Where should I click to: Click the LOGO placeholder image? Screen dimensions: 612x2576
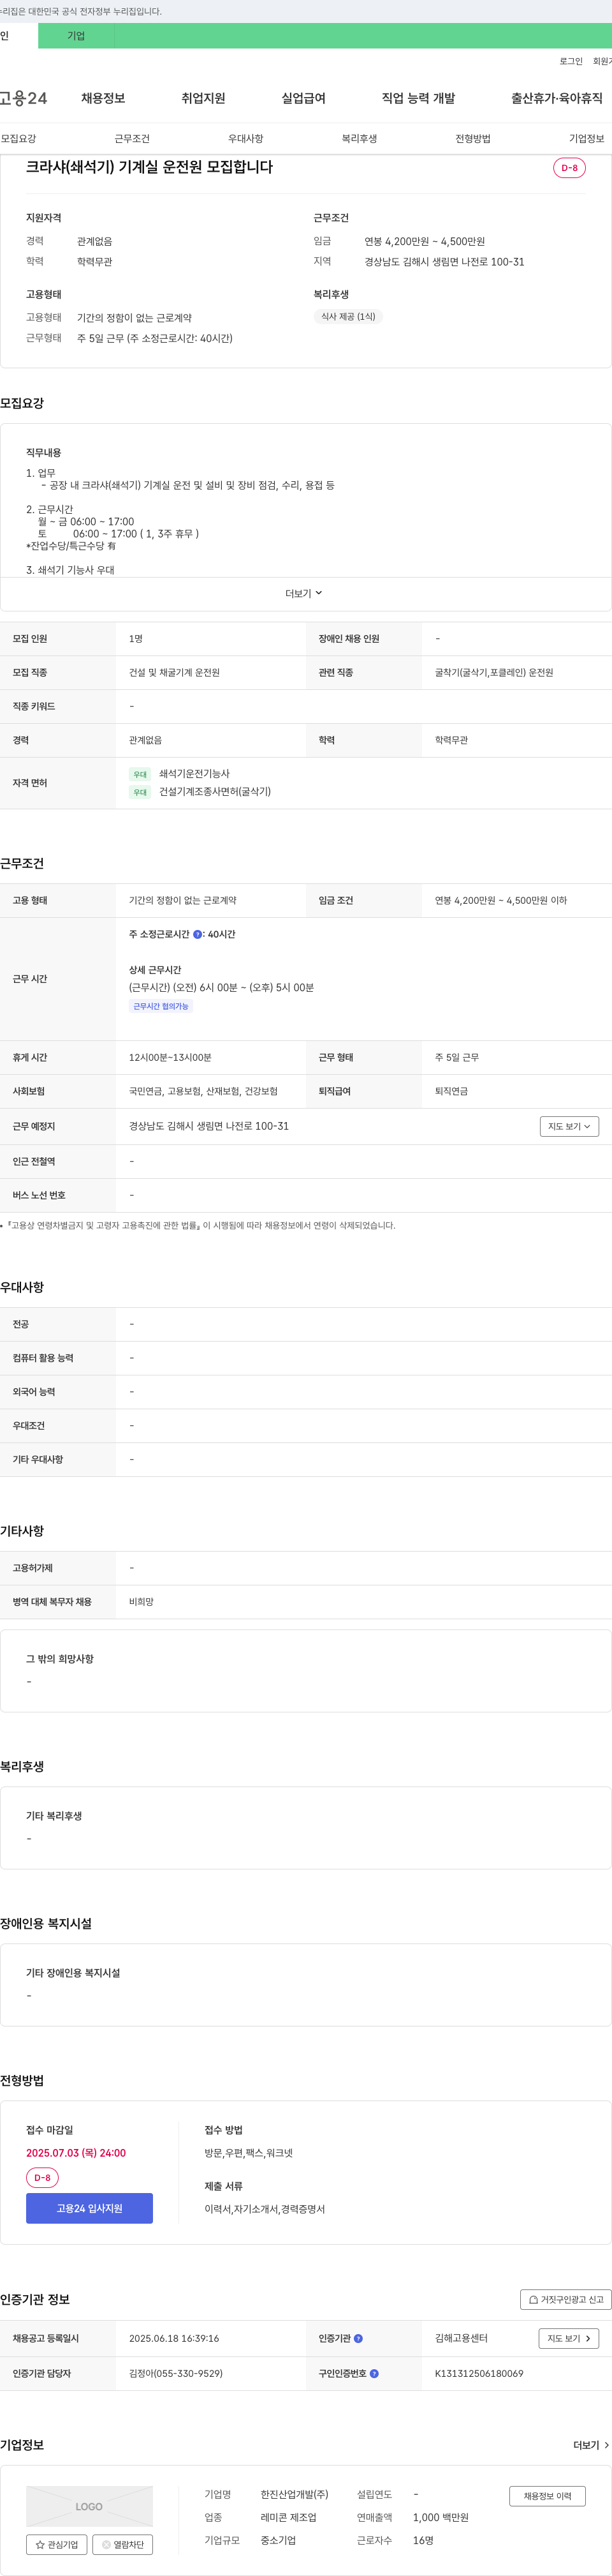(x=89, y=2506)
